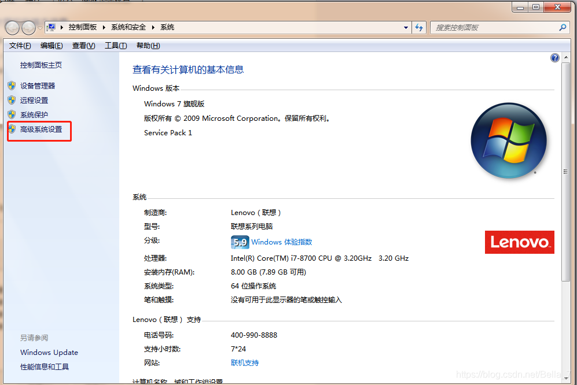Click the phone number 400-990-8888
This screenshot has width=577, height=385.
pos(254,335)
